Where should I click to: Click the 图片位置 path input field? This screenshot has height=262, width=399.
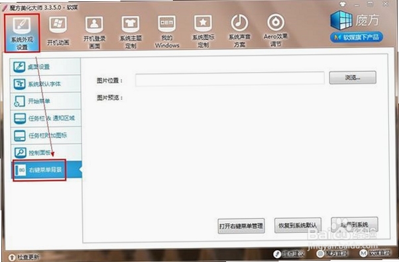click(230, 79)
